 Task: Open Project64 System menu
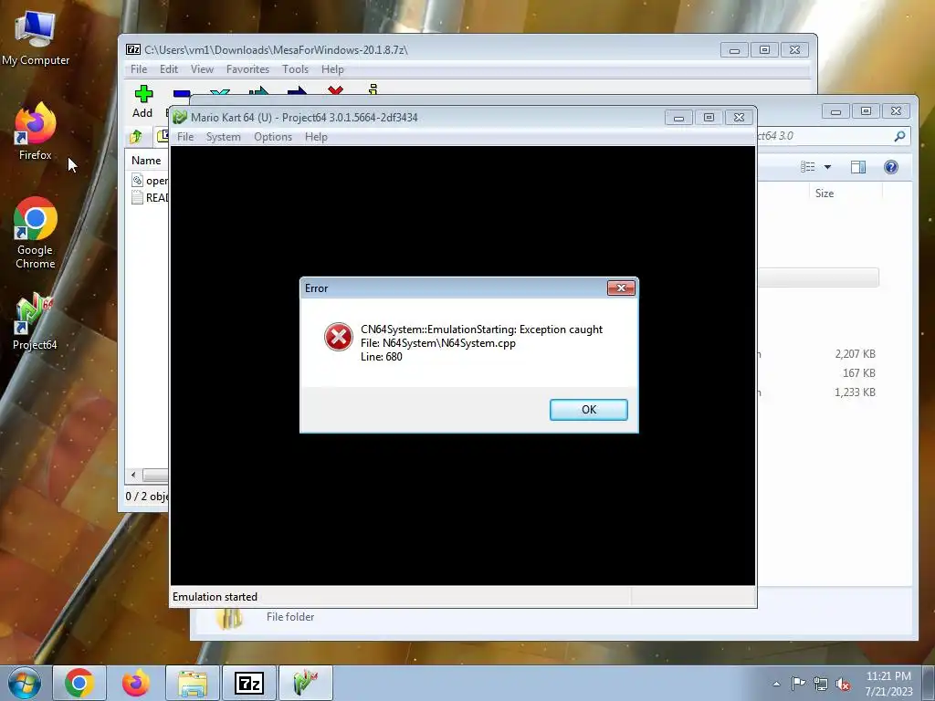tap(223, 137)
